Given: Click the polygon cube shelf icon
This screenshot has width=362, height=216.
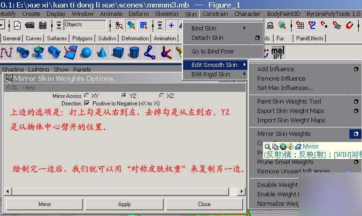Looking at the screenshot, I should click(118, 52).
